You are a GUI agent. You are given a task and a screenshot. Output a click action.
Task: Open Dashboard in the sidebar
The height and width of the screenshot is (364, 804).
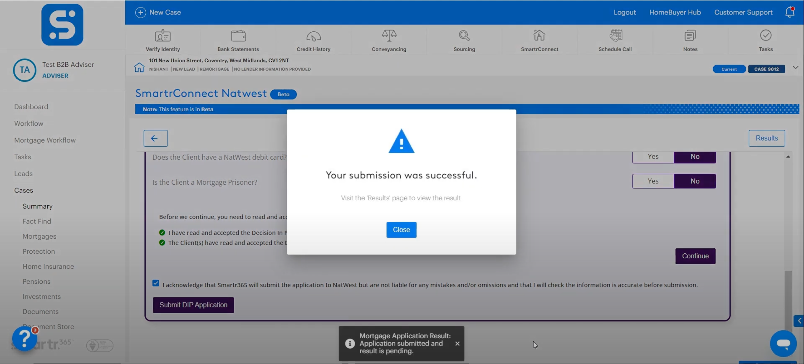pos(31,107)
